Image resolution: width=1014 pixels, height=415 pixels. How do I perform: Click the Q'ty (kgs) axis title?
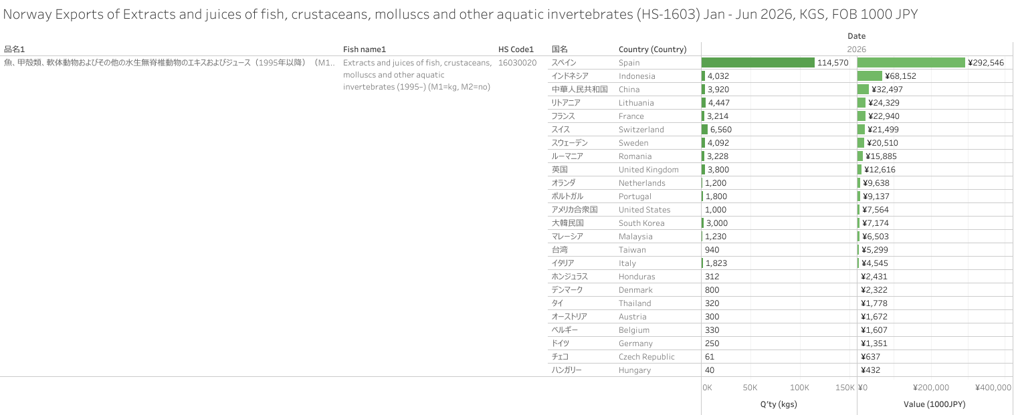point(779,404)
